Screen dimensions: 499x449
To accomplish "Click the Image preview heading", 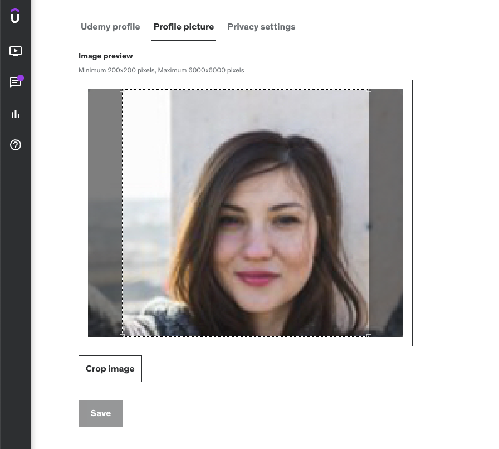I will tap(105, 56).
